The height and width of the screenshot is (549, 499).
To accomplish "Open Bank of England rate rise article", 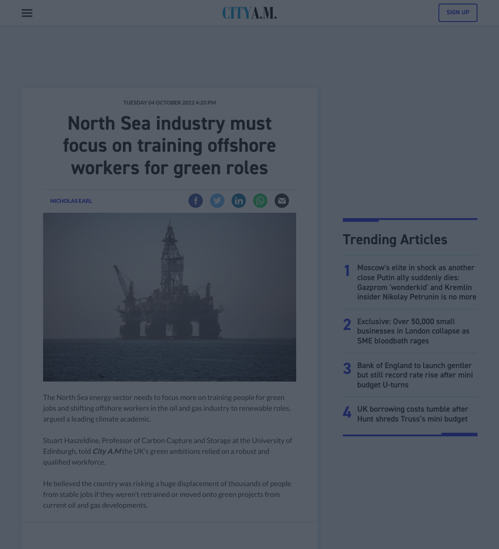I will tap(415, 375).
